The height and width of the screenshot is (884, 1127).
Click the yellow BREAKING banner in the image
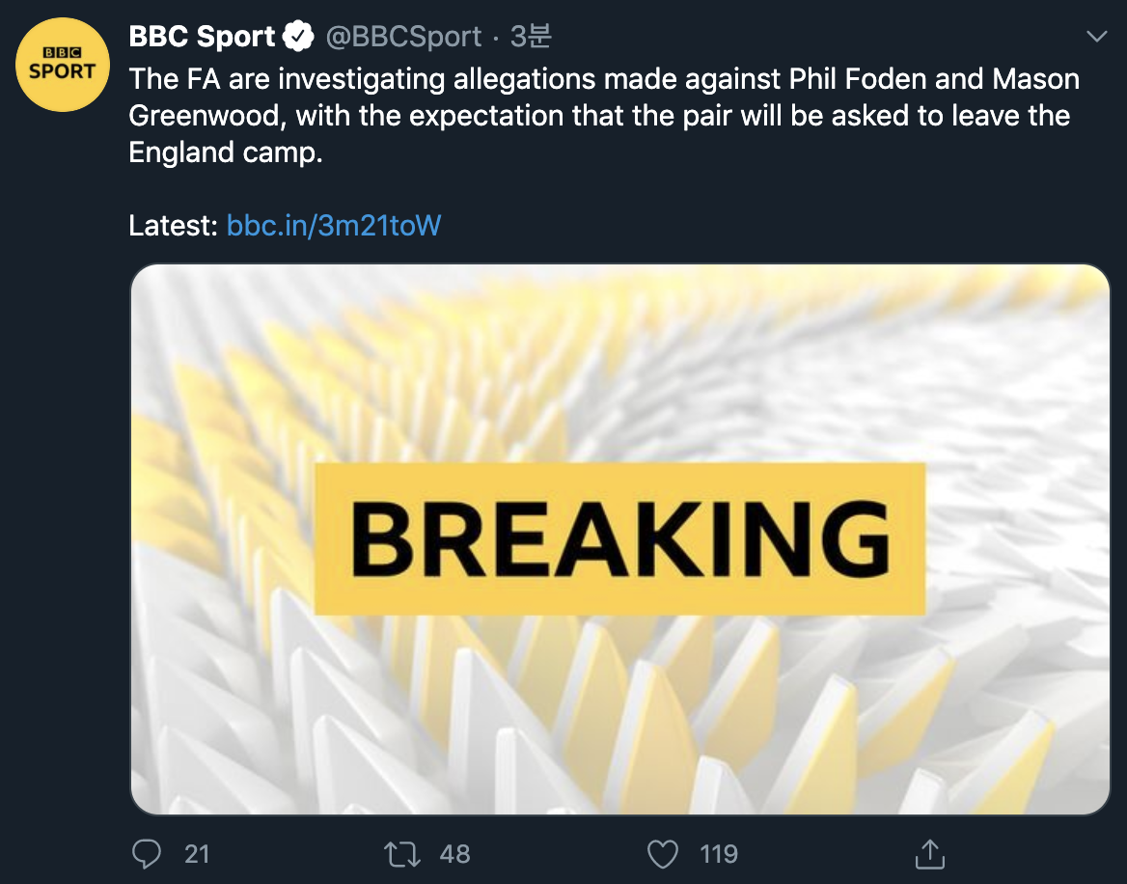(619, 539)
